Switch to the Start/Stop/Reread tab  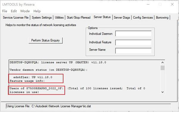[x=79, y=18]
